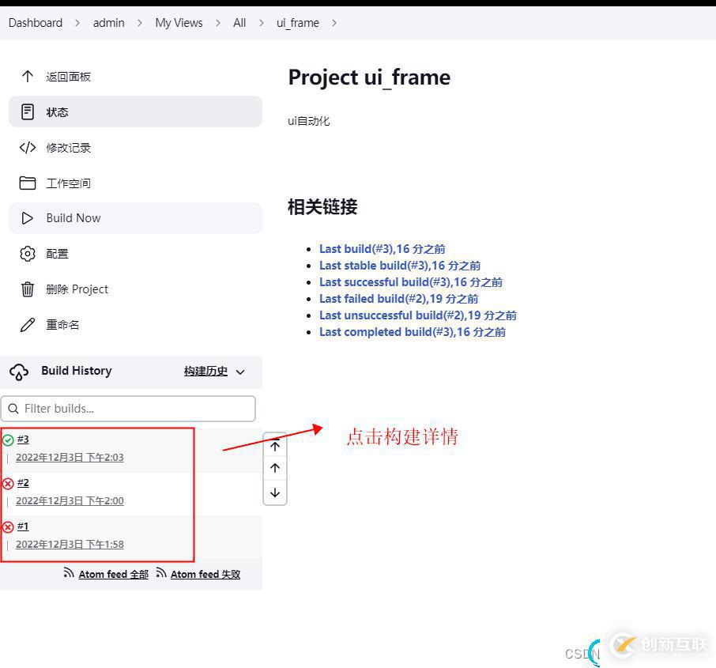
Task: Open the 返回面板 menu item
Action: (135, 77)
